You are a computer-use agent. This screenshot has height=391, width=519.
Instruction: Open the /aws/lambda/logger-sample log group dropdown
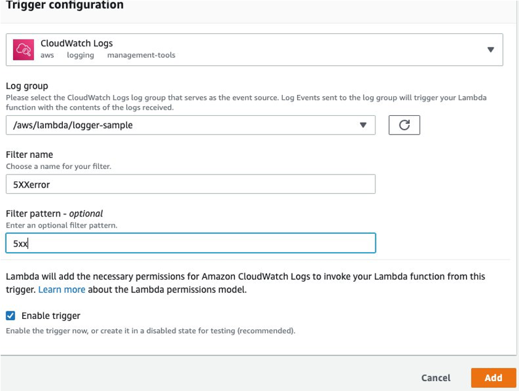point(364,125)
